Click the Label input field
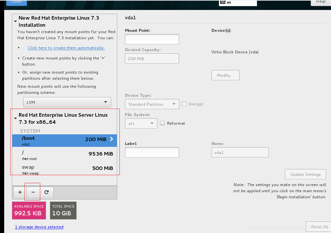Screen dimensions: 331x233 coord(152,152)
